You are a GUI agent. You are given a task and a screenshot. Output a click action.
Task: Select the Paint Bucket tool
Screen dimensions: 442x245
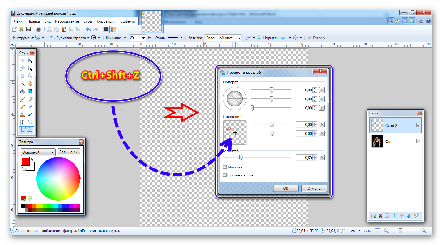coord(23,91)
